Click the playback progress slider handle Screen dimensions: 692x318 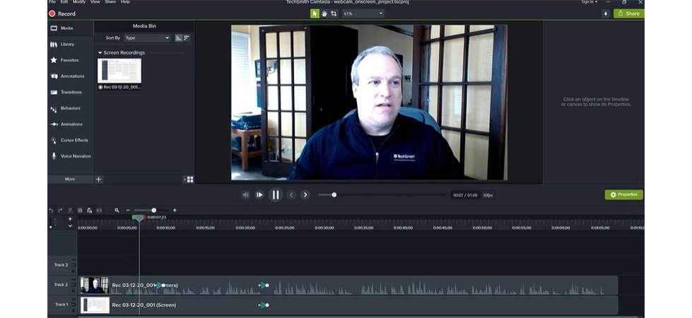click(334, 194)
